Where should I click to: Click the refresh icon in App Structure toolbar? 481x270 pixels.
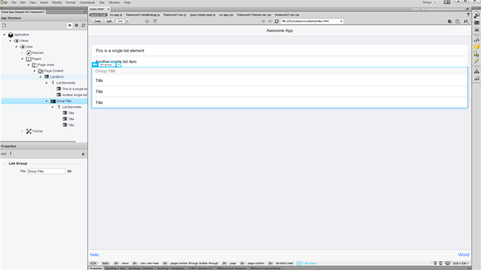click(x=83, y=25)
